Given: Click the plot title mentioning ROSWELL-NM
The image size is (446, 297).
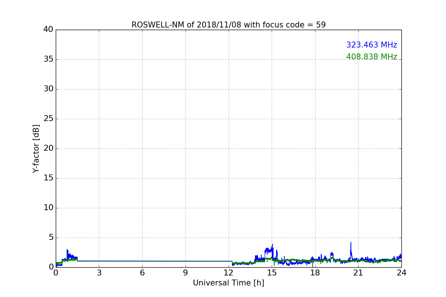Looking at the screenshot, I should tap(229, 25).
